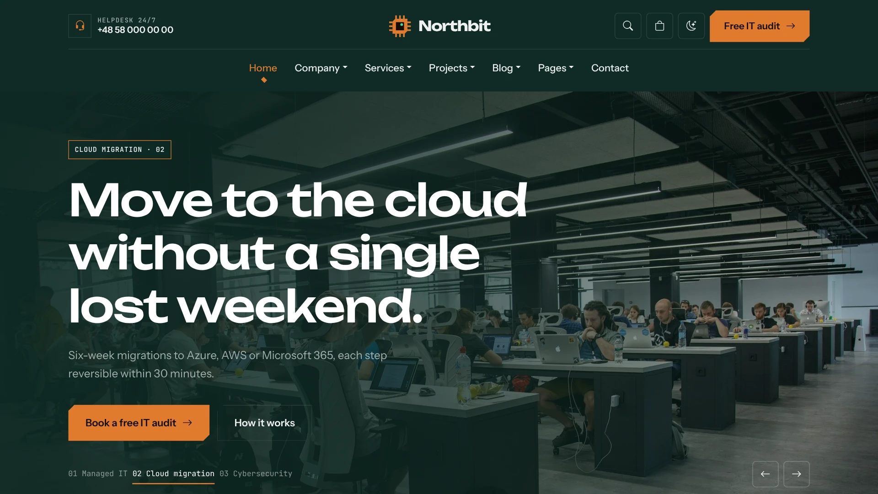Image resolution: width=878 pixels, height=494 pixels.
Task: Click Book a free IT audit
Action: 139,423
